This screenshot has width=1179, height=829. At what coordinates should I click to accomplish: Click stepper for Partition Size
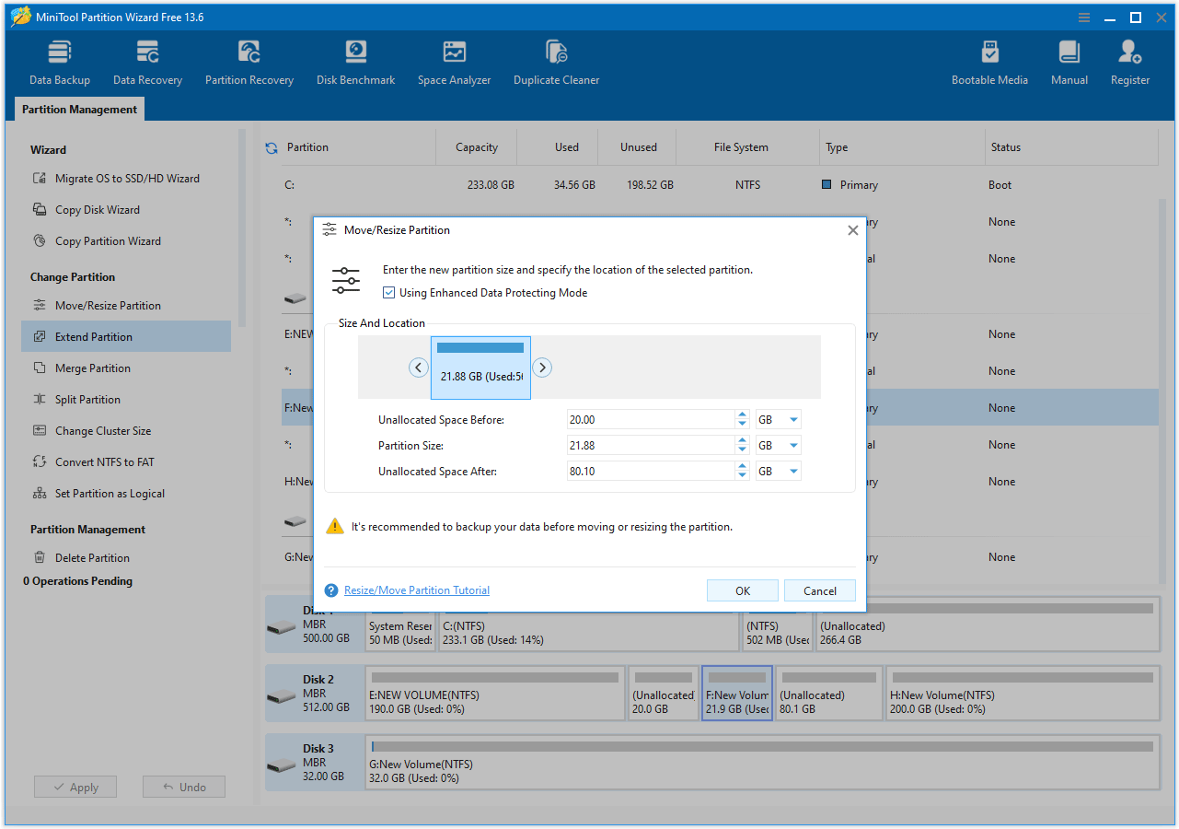(x=743, y=446)
